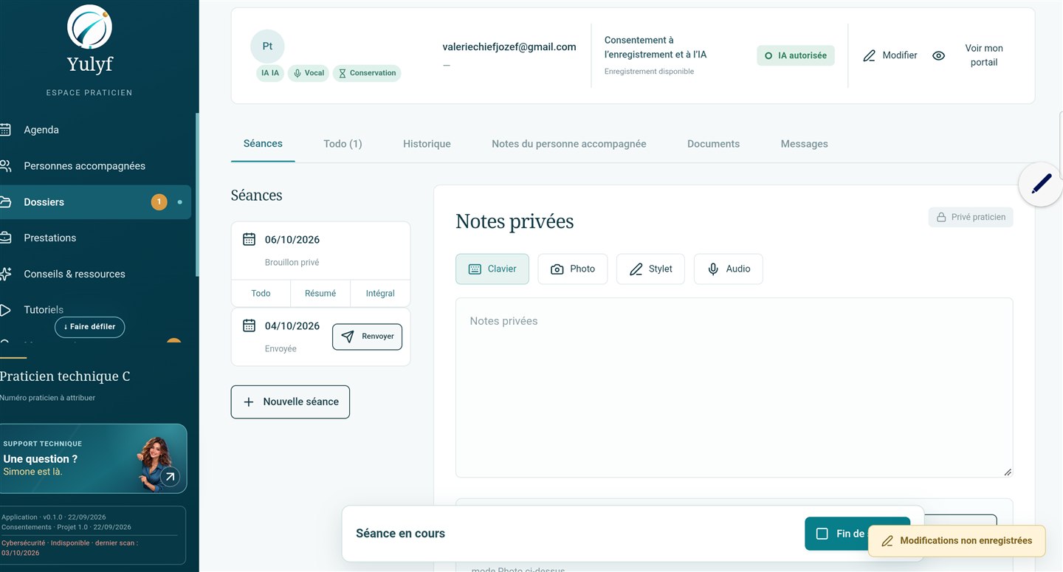The height and width of the screenshot is (572, 1063).
Task: Show Intégral for the 06/10/2026 session
Action: [380, 293]
